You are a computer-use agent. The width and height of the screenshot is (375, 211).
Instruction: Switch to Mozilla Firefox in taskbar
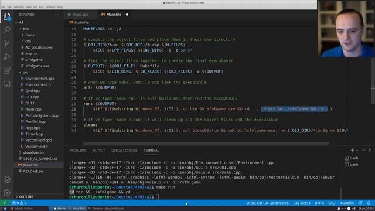(23, 209)
